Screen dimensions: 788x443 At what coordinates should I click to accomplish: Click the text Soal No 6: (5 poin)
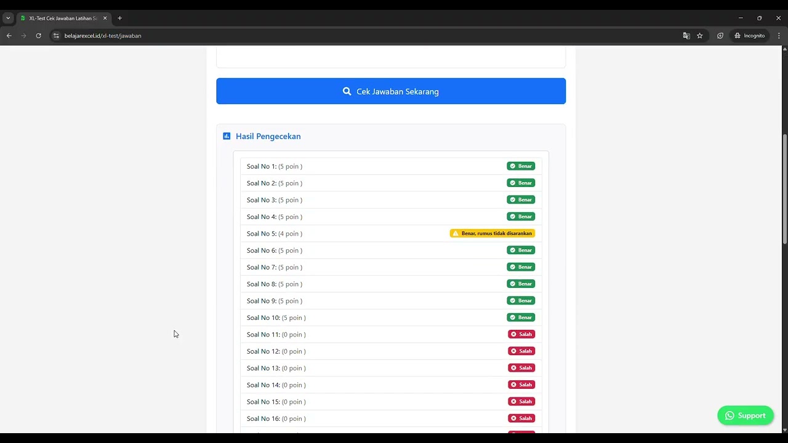click(x=275, y=250)
